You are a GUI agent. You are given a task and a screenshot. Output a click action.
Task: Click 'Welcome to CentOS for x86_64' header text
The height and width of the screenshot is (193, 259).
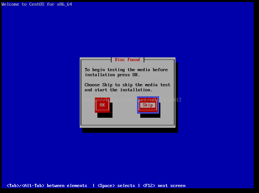(x=37, y=4)
